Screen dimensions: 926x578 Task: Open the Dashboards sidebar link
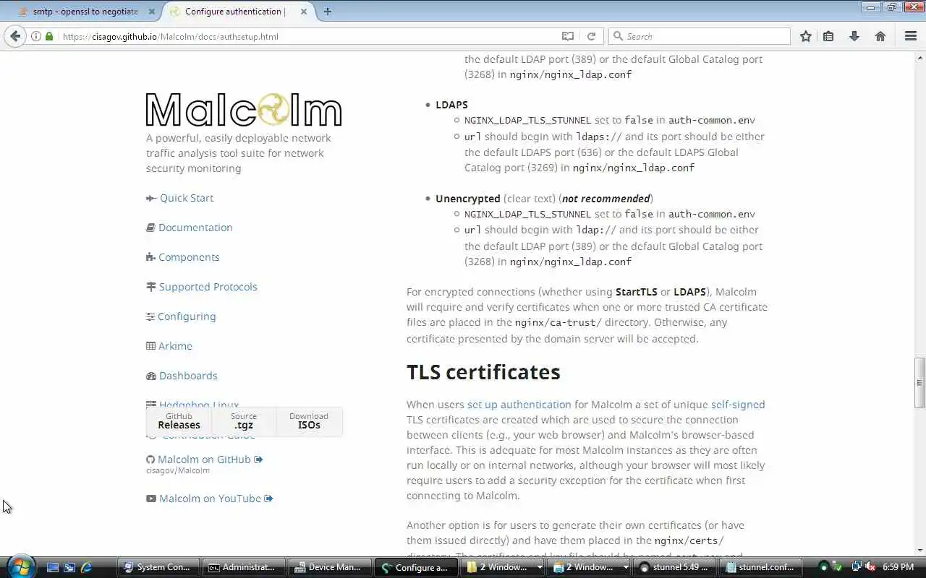(188, 376)
